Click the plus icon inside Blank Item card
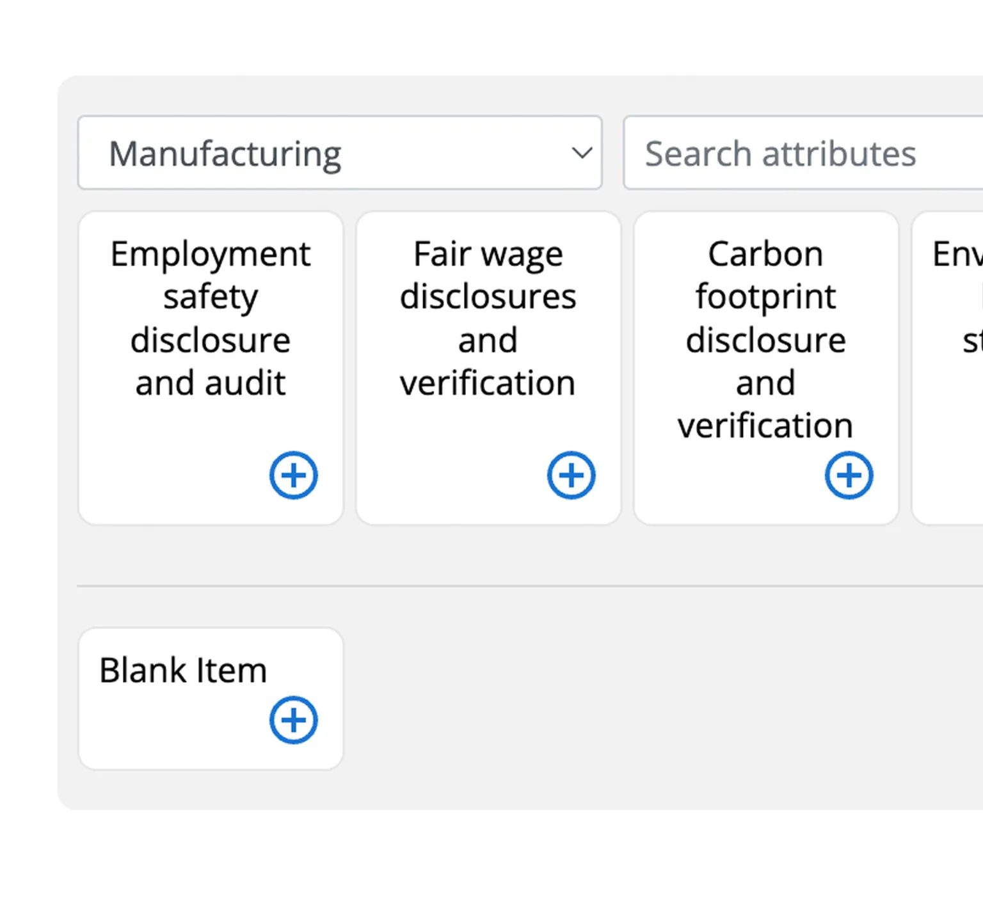983x899 pixels. click(x=293, y=719)
